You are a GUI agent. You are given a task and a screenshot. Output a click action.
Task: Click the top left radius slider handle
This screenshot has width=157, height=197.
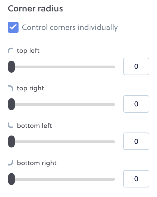click(x=11, y=67)
